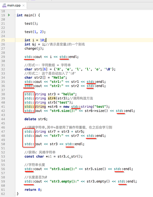Image resolution: width=153 pixels, height=197 pixels.
Task: Click the "str1:" string literal on line 35
Action: point(56,82)
